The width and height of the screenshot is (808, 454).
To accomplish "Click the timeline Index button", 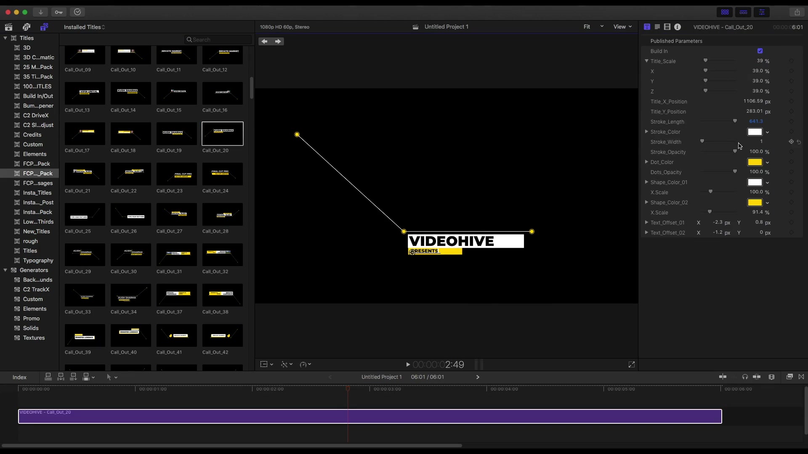I will (x=19, y=377).
